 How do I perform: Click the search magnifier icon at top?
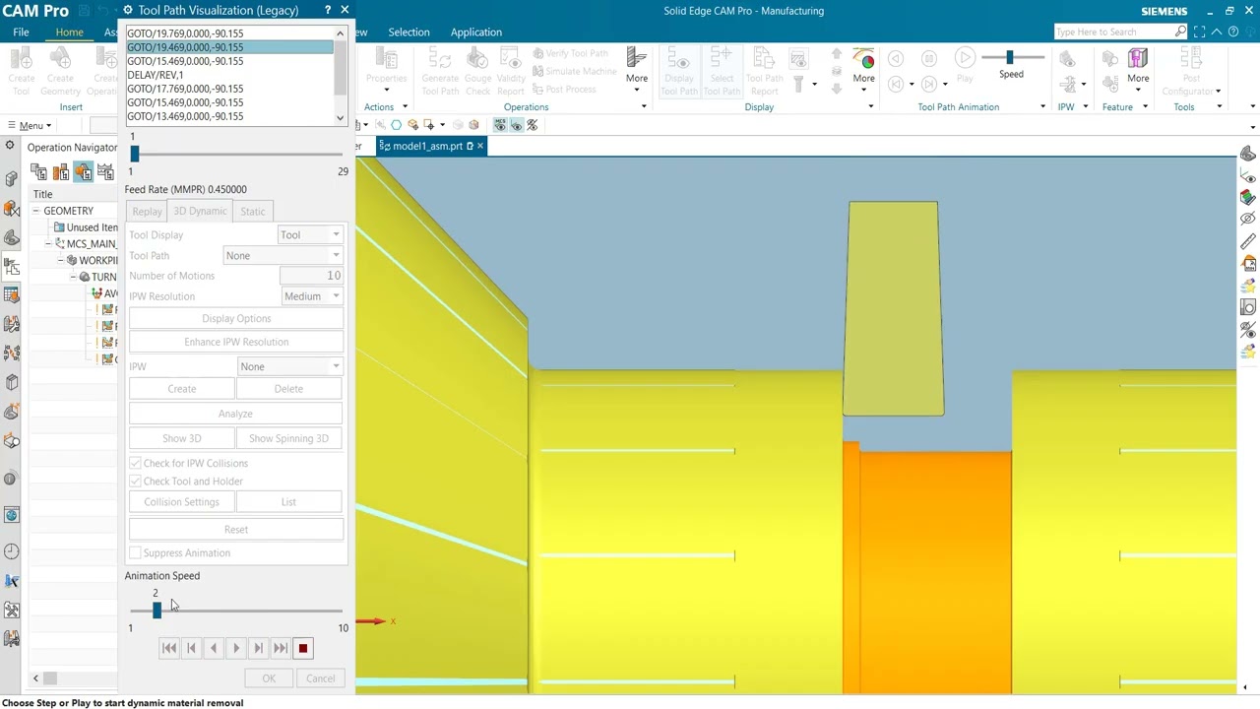point(1180,32)
